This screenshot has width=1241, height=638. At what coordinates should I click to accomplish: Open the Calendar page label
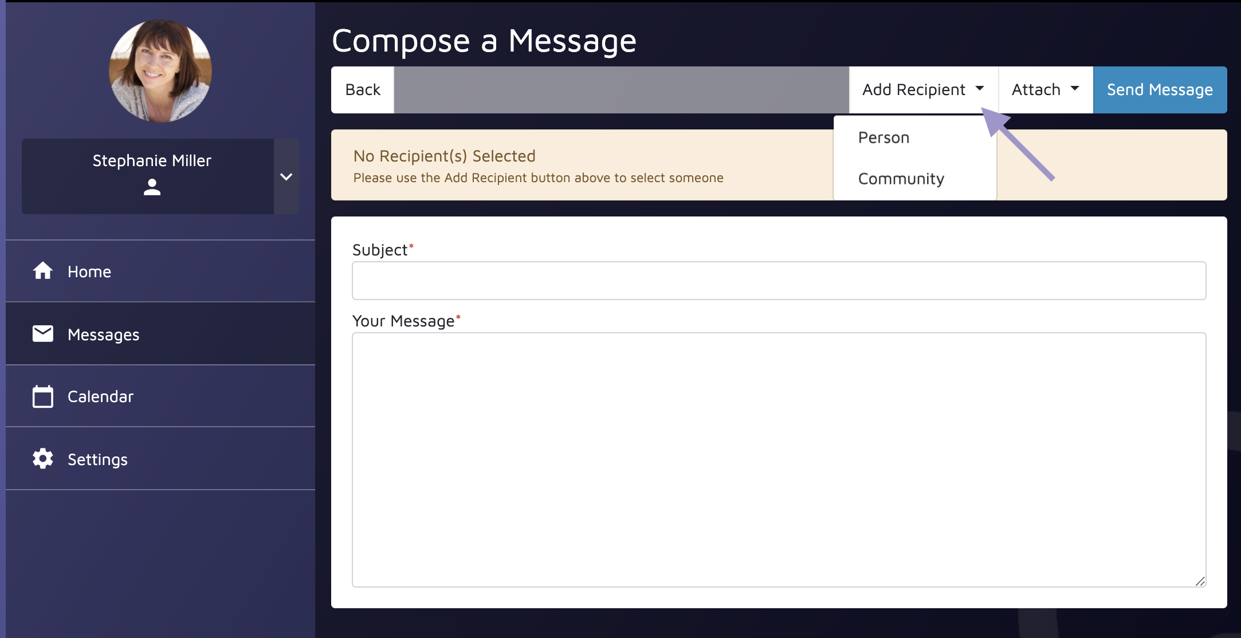(x=100, y=396)
